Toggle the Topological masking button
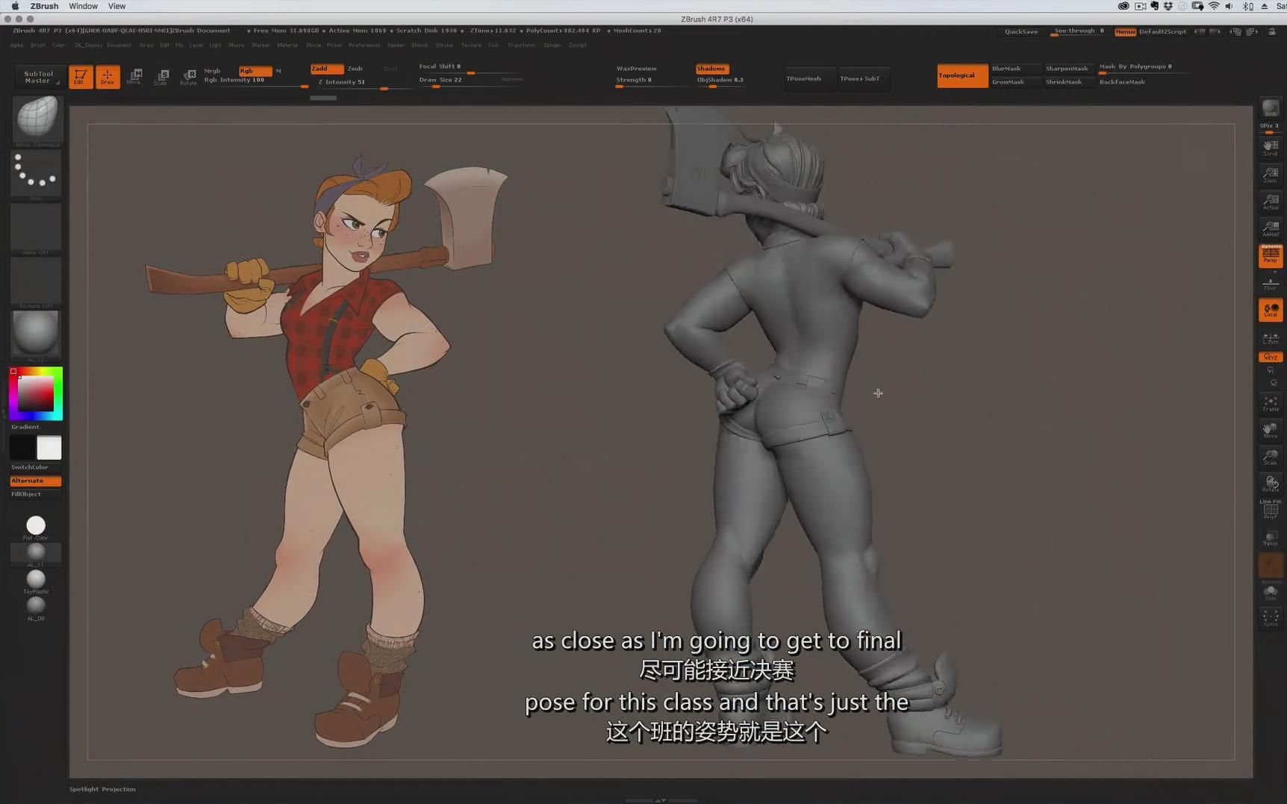The width and height of the screenshot is (1287, 804). tap(962, 75)
